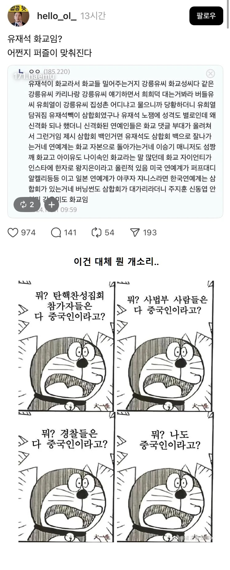
Task: View the 13시간 post timestamp
Action: click(x=93, y=16)
